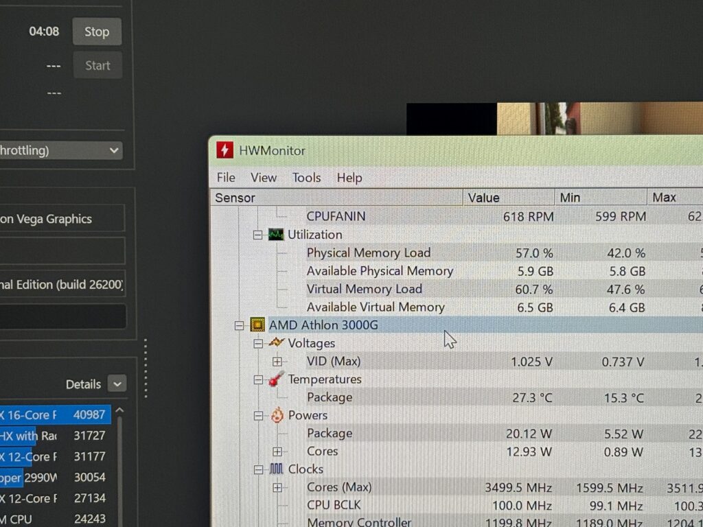Open the Tools menu in HWMonitor
703x527 pixels.
(x=306, y=178)
